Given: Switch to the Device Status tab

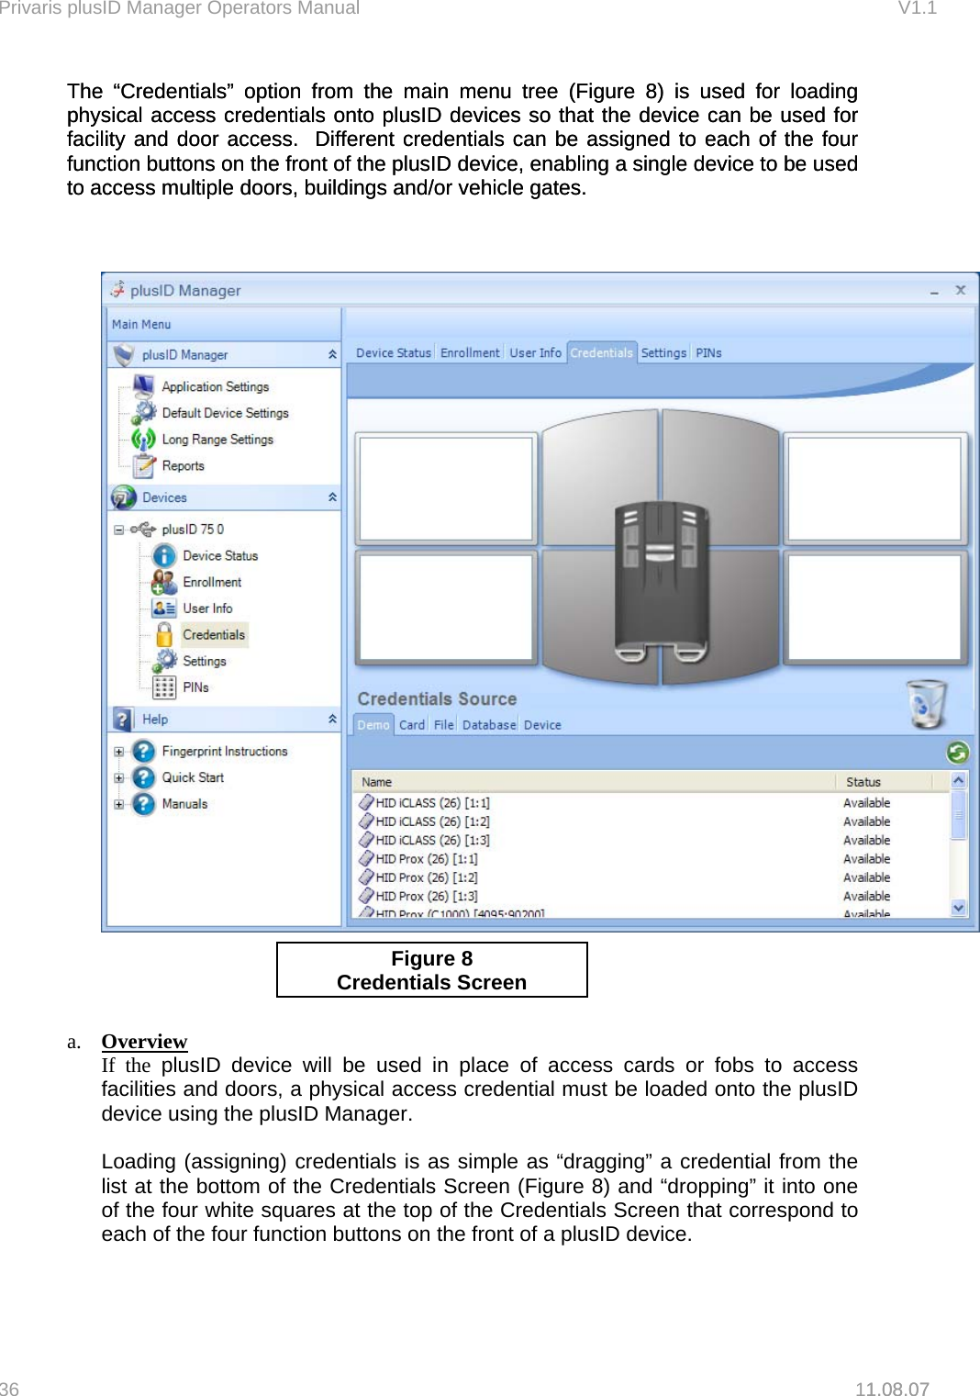Looking at the screenshot, I should click(393, 352).
